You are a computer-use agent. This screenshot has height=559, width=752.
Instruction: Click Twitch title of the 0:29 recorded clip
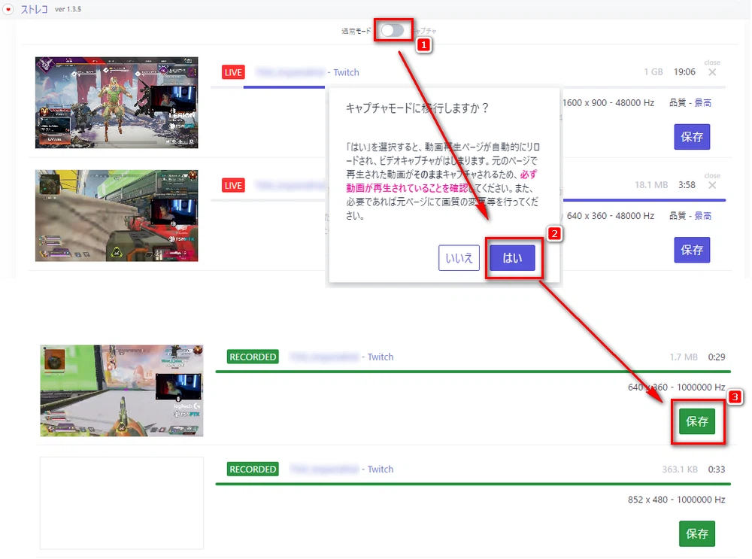click(341, 357)
